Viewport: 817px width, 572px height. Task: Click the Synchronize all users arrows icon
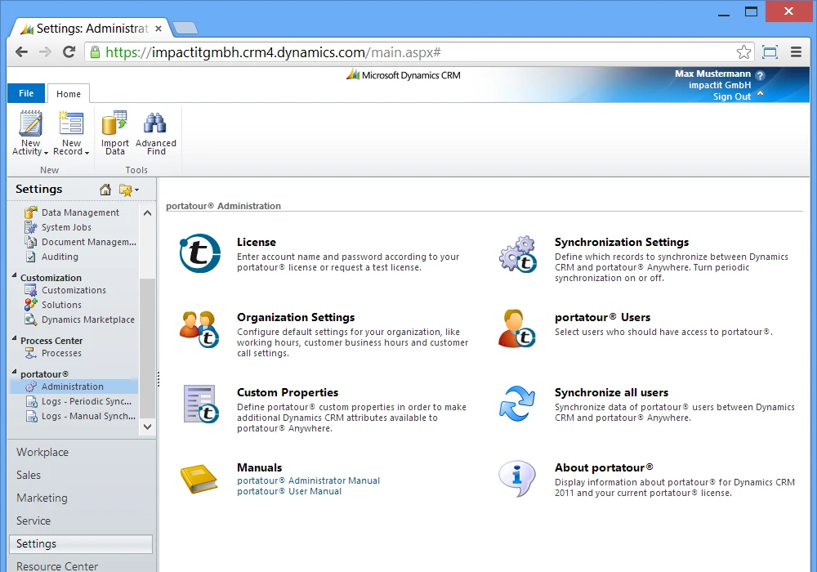click(x=517, y=403)
